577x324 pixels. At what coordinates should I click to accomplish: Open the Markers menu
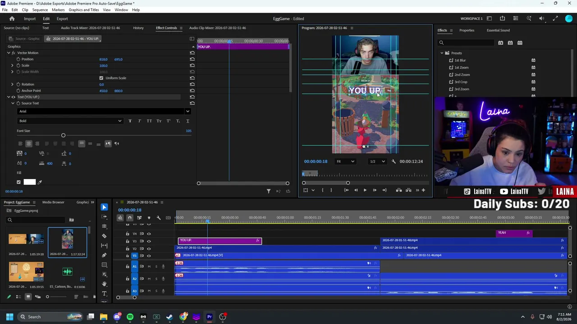pos(58,10)
